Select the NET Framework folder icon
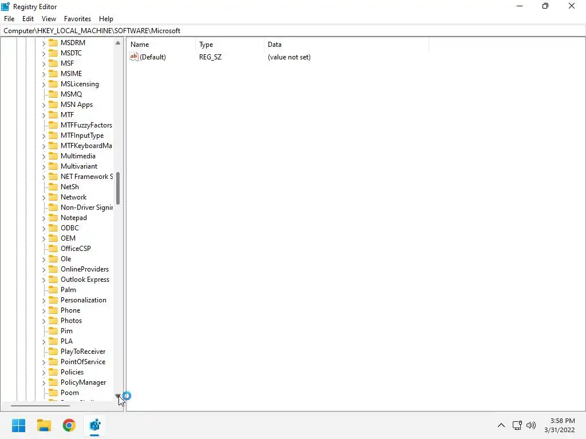The width and height of the screenshot is (586, 439). [x=53, y=177]
